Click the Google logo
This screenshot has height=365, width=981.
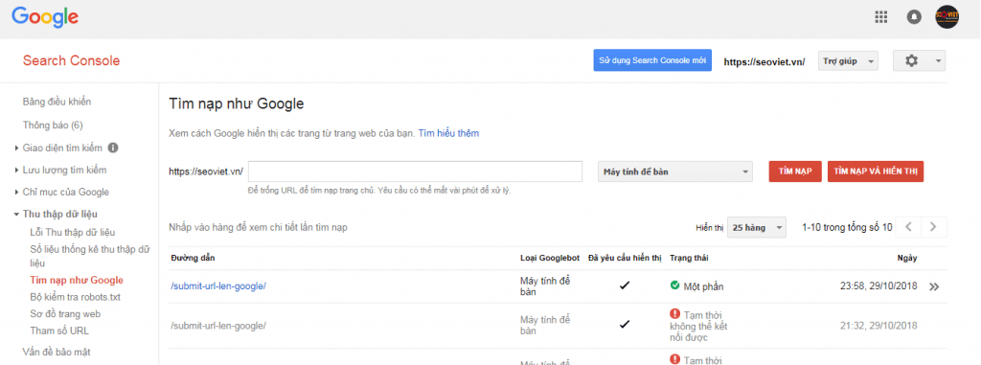[x=45, y=17]
